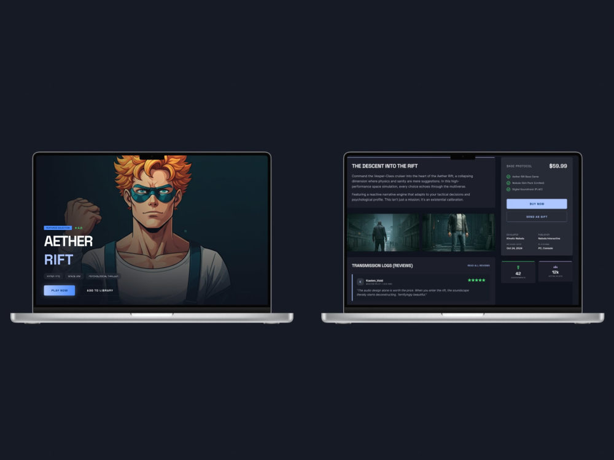Click the Base Protocol label
Viewport: 614px width, 460px height.
[x=519, y=166]
